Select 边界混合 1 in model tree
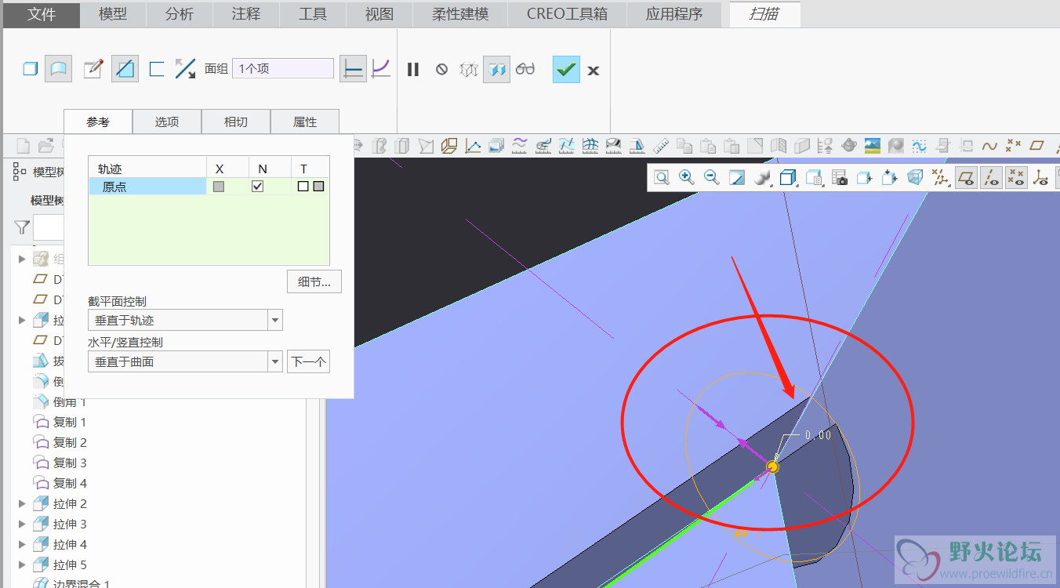 click(81, 583)
